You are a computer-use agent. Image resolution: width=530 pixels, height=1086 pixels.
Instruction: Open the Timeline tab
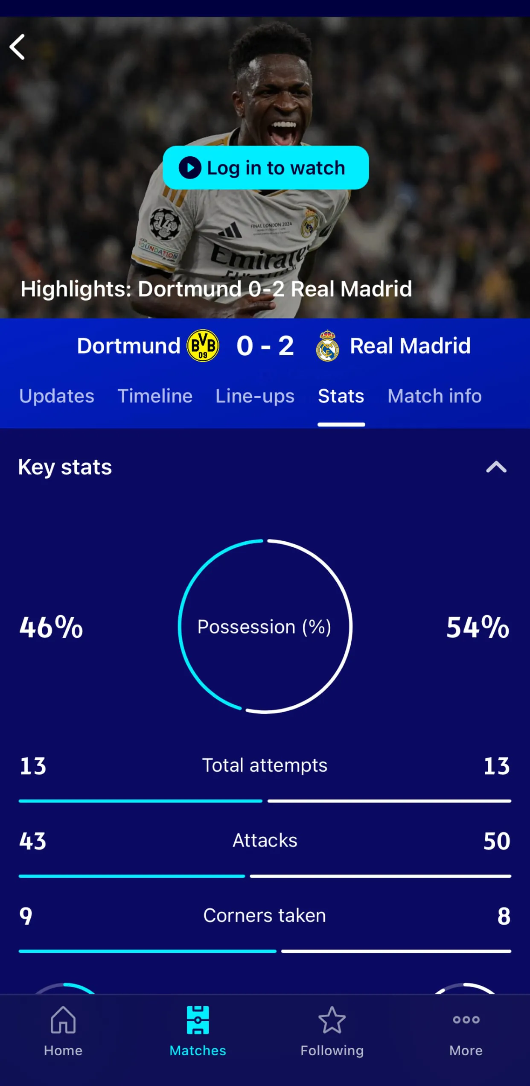point(155,396)
